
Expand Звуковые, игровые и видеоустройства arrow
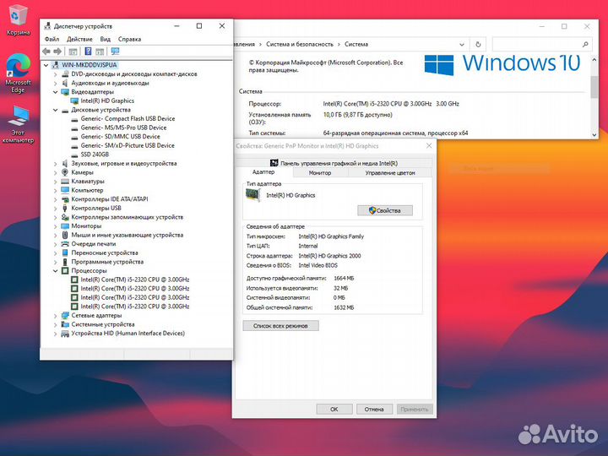[x=56, y=164]
